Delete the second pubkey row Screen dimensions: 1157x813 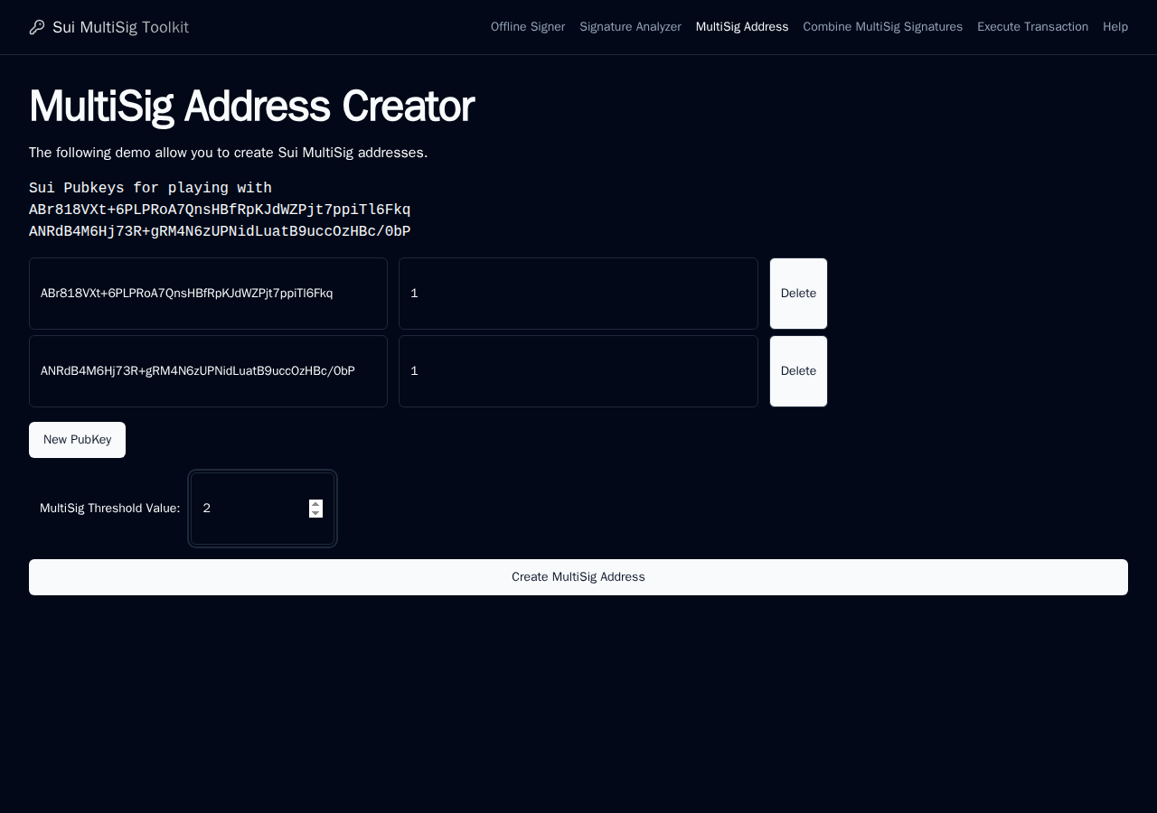798,371
